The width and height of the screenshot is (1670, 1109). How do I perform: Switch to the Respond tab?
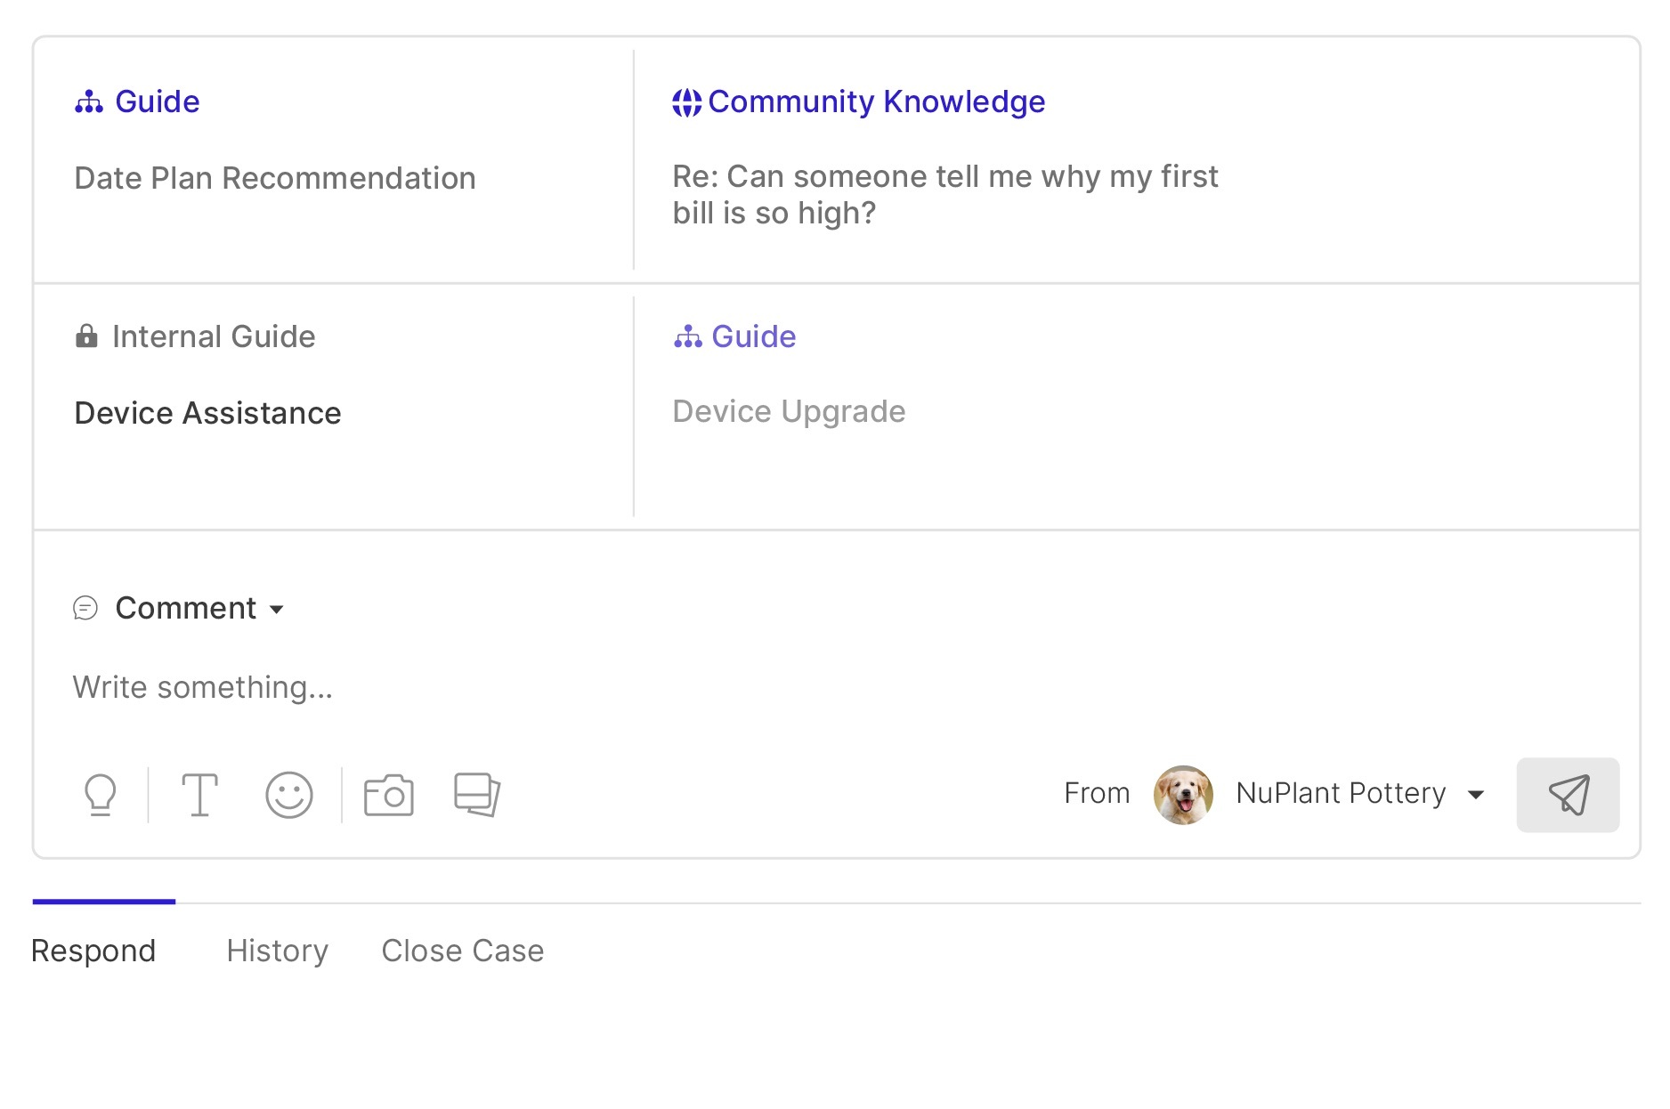(93, 951)
